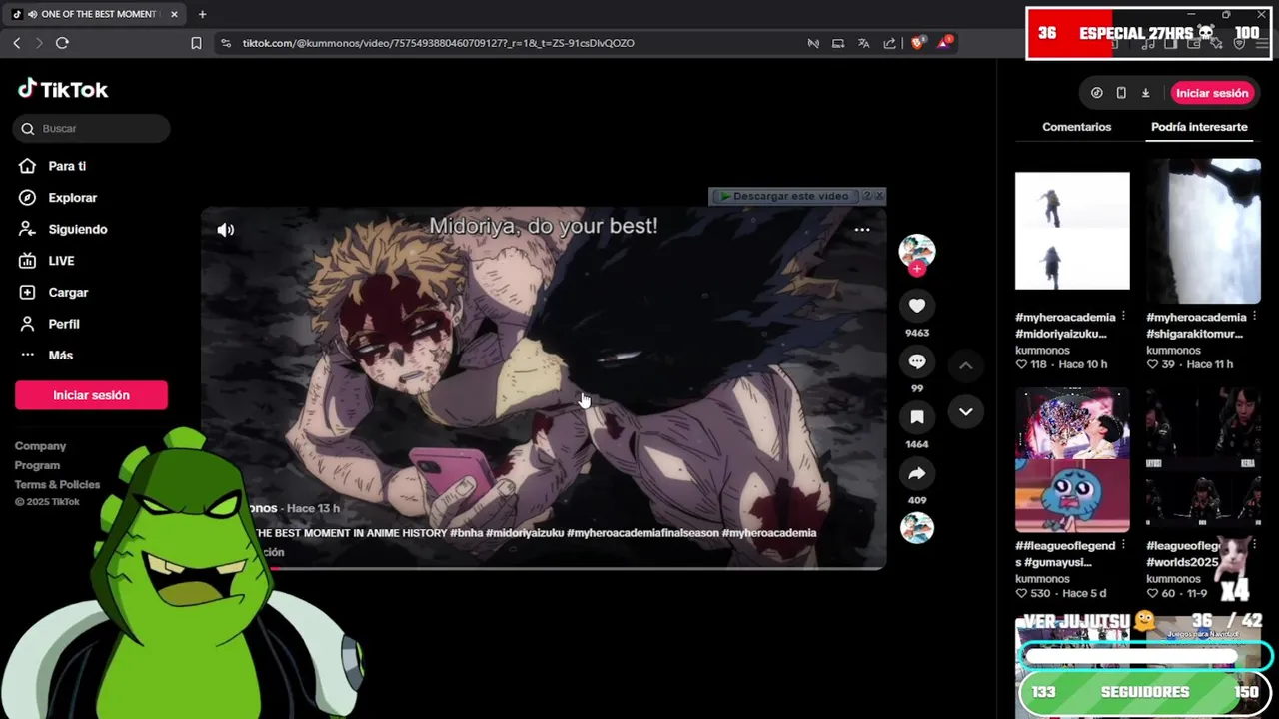This screenshot has height=719, width=1279.
Task: Click the video hashtag #midoriyaizuku in caption
Action: click(525, 533)
